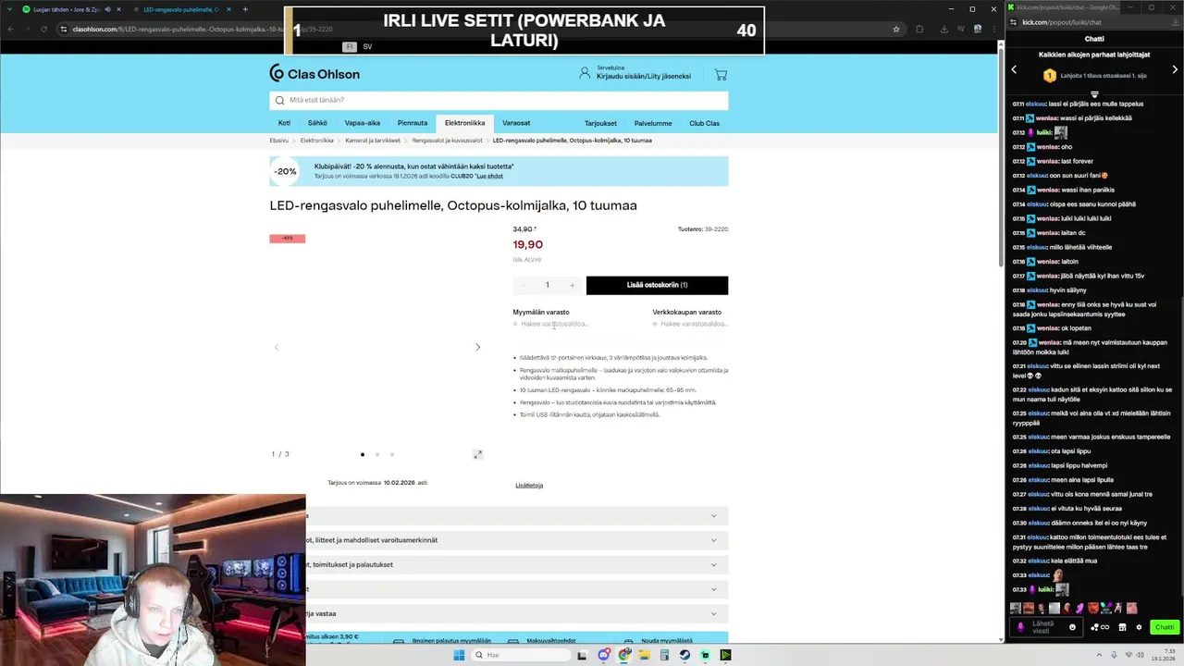
Task: Click the user account icon beside Kirjaudu sisään
Action: tap(585, 72)
